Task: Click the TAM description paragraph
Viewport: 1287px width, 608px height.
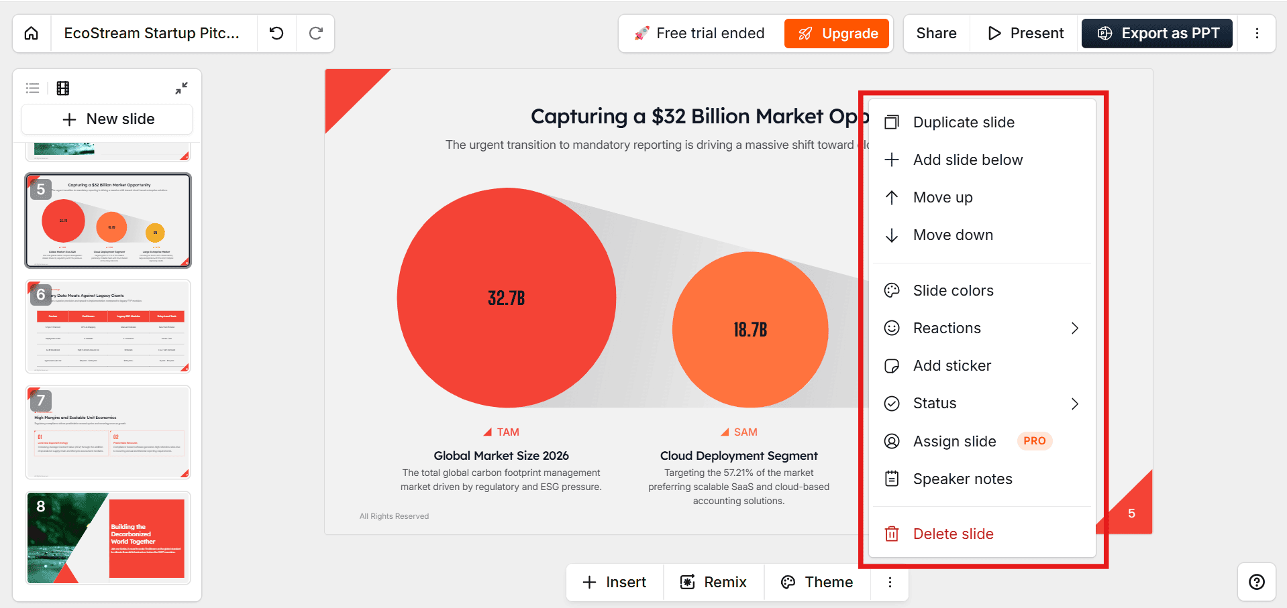Action: point(501,480)
